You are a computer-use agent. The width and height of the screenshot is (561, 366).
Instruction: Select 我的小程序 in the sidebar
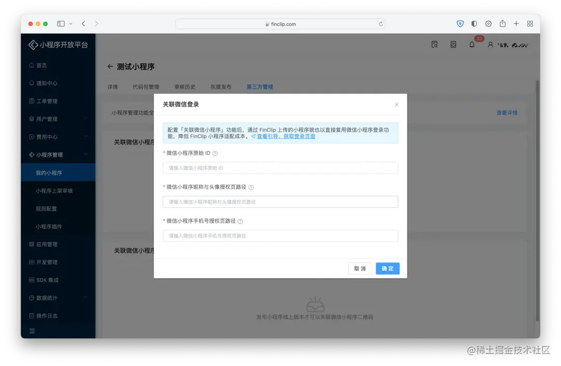(x=58, y=173)
